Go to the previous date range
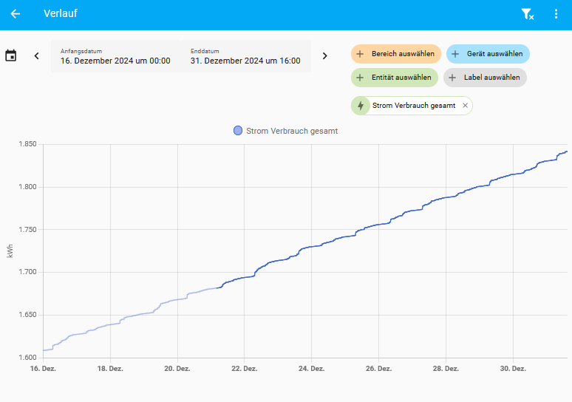Viewport: 572px width, 402px height. pos(36,56)
